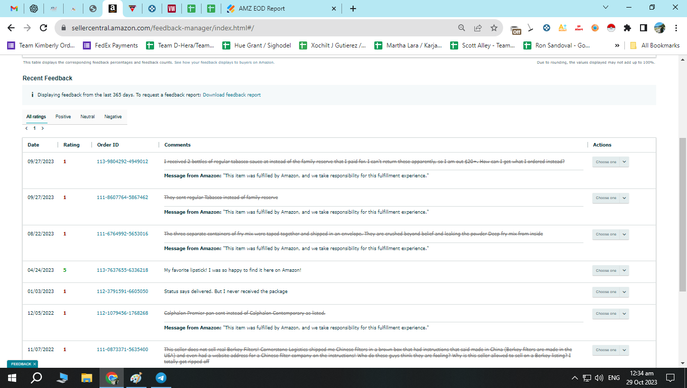Go to the next feedback page with the arrow
Viewport: 687px width, 388px height.
[x=42, y=128]
